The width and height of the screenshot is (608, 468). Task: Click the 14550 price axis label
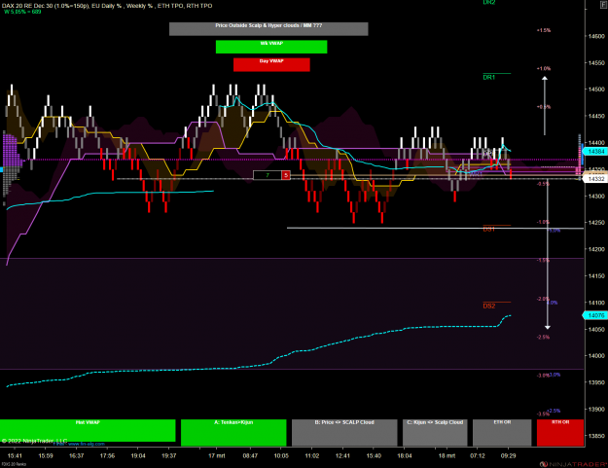coord(596,63)
